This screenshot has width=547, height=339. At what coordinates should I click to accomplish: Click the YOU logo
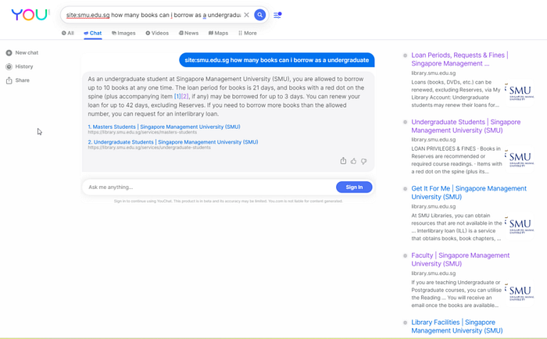click(30, 15)
